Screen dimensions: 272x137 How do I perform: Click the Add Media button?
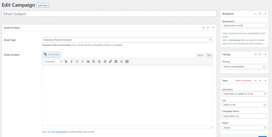click(51, 54)
